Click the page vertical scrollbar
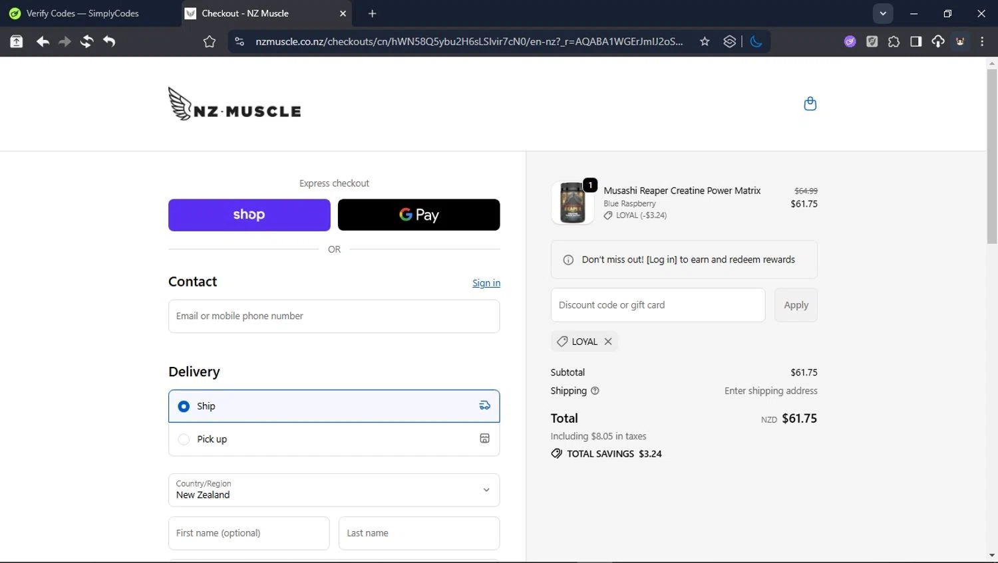This screenshot has height=563, width=998. click(992, 156)
